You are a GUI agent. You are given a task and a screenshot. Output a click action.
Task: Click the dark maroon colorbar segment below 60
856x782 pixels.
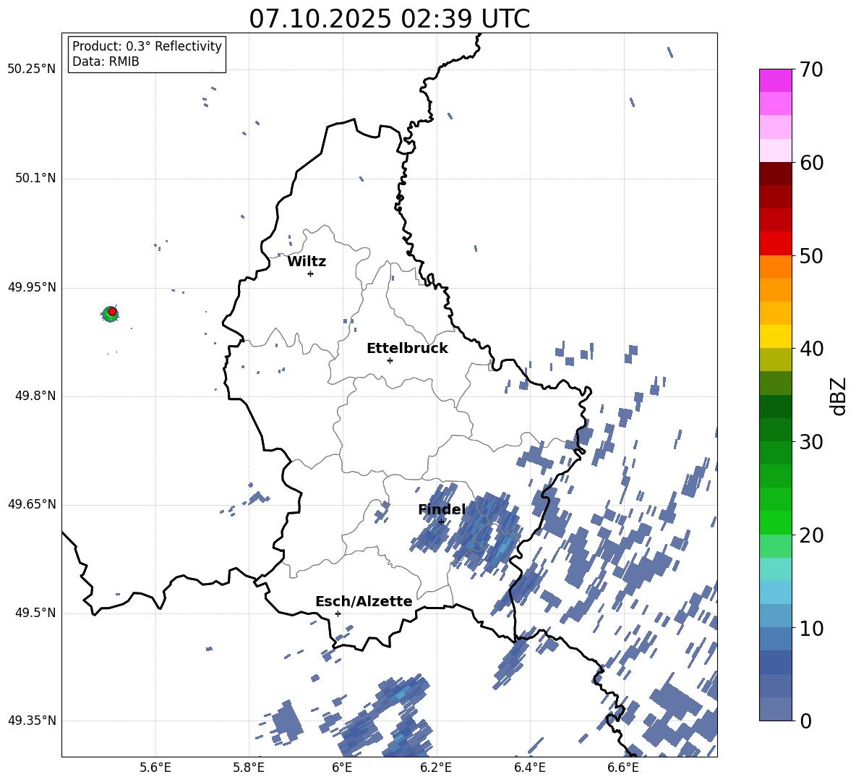[776, 174]
